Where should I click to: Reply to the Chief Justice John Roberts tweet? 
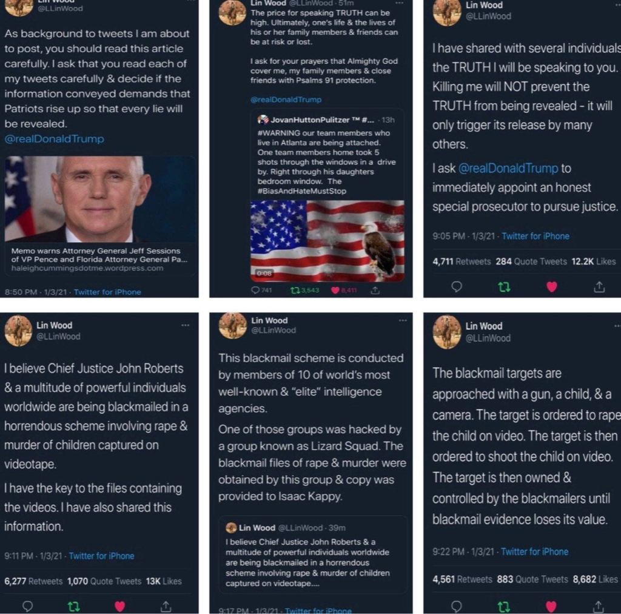coord(27,606)
